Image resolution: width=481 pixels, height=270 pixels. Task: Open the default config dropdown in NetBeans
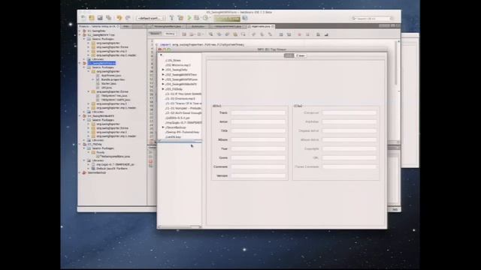pyautogui.click(x=151, y=18)
